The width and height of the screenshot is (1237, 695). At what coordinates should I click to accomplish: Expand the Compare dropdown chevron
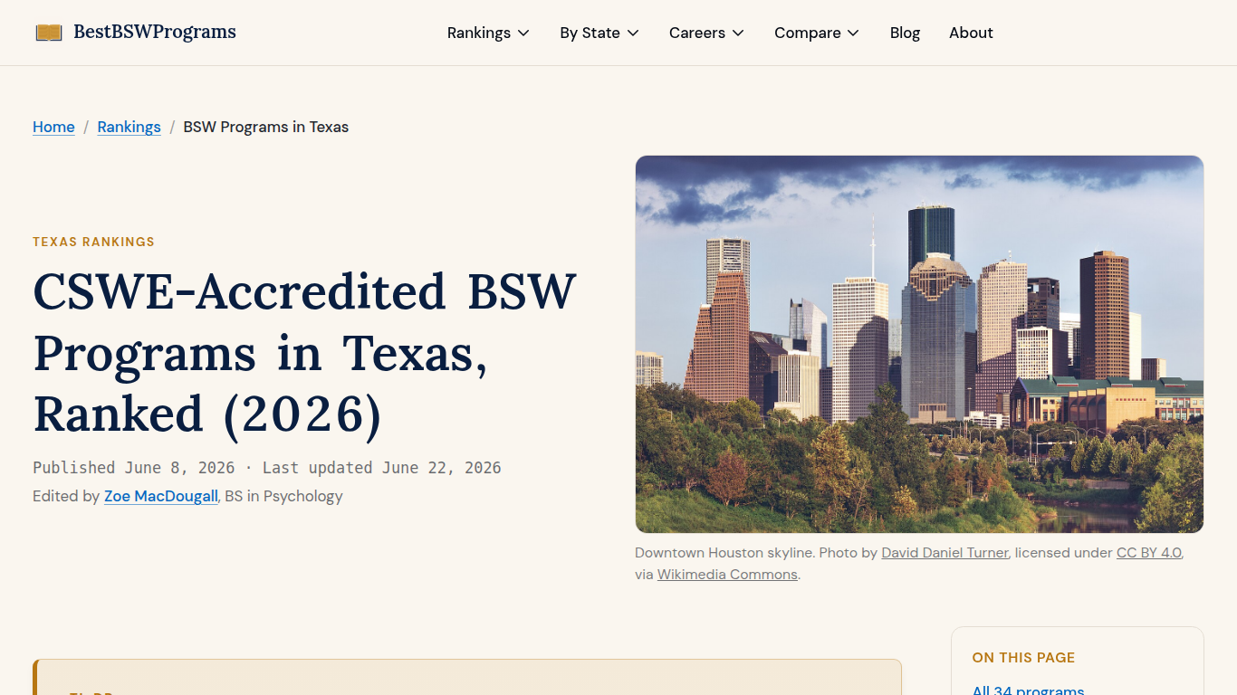853,33
